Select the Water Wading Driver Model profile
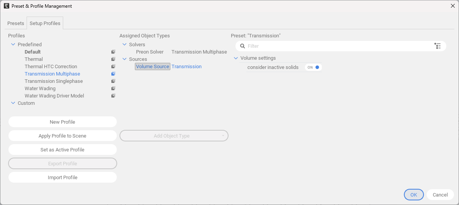Screen dimensions: 459x205 pyautogui.click(x=54, y=96)
